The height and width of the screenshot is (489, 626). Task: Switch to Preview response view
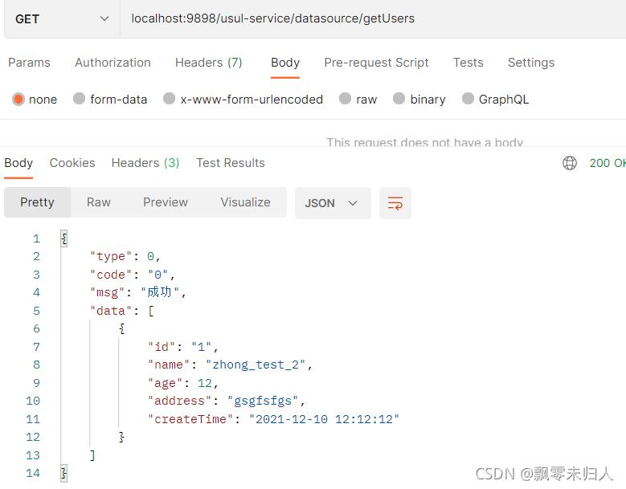coord(166,202)
